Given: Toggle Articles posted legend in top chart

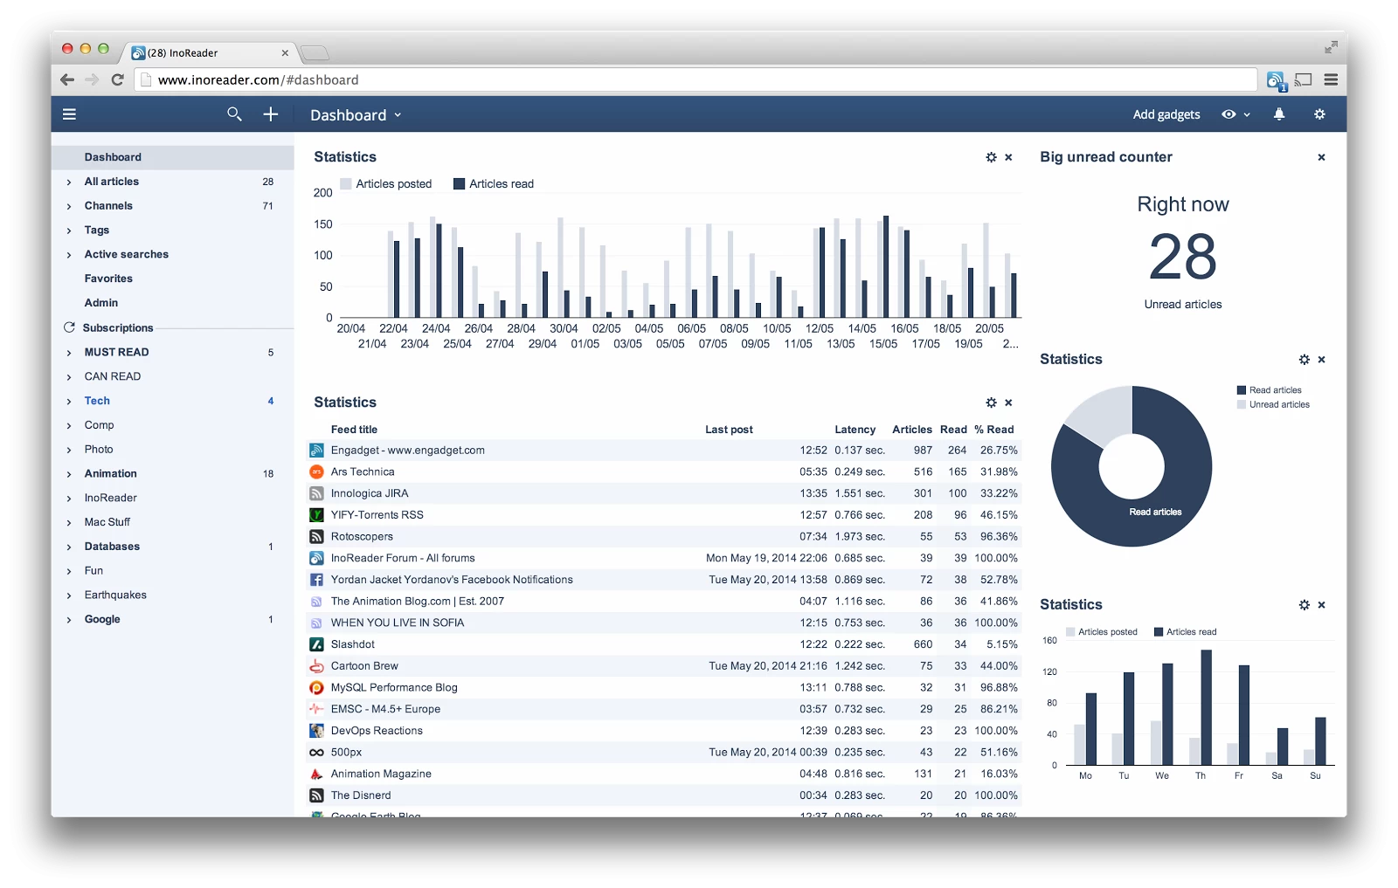Looking at the screenshot, I should click(385, 184).
